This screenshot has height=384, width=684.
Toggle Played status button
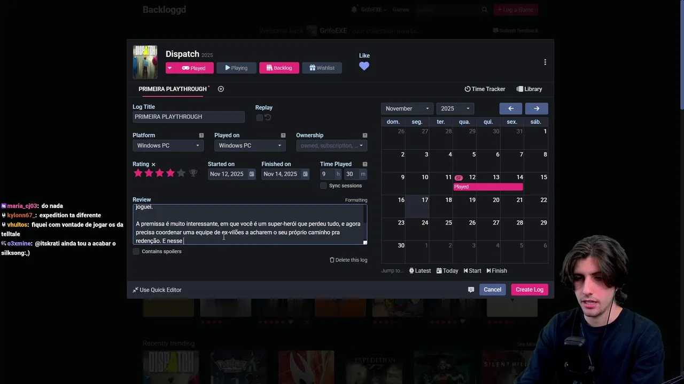tap(194, 68)
